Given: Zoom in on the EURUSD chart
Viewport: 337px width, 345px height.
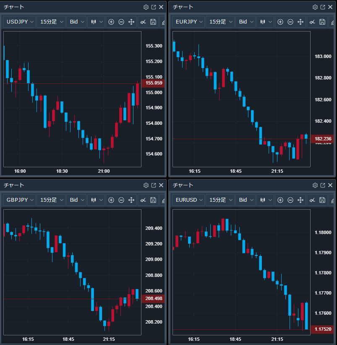Looking at the screenshot, I should click(x=280, y=200).
